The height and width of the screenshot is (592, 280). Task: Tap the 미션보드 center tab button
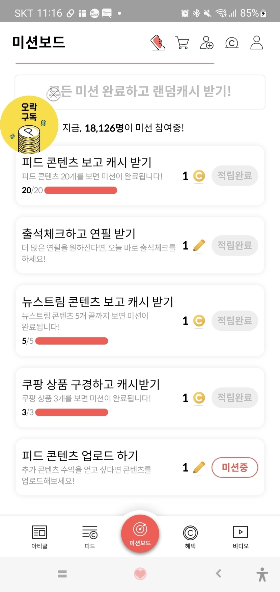pyautogui.click(x=140, y=534)
